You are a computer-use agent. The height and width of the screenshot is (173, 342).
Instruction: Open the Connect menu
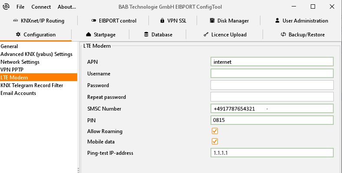pos(41,7)
